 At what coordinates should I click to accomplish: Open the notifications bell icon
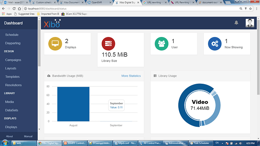click(x=236, y=23)
